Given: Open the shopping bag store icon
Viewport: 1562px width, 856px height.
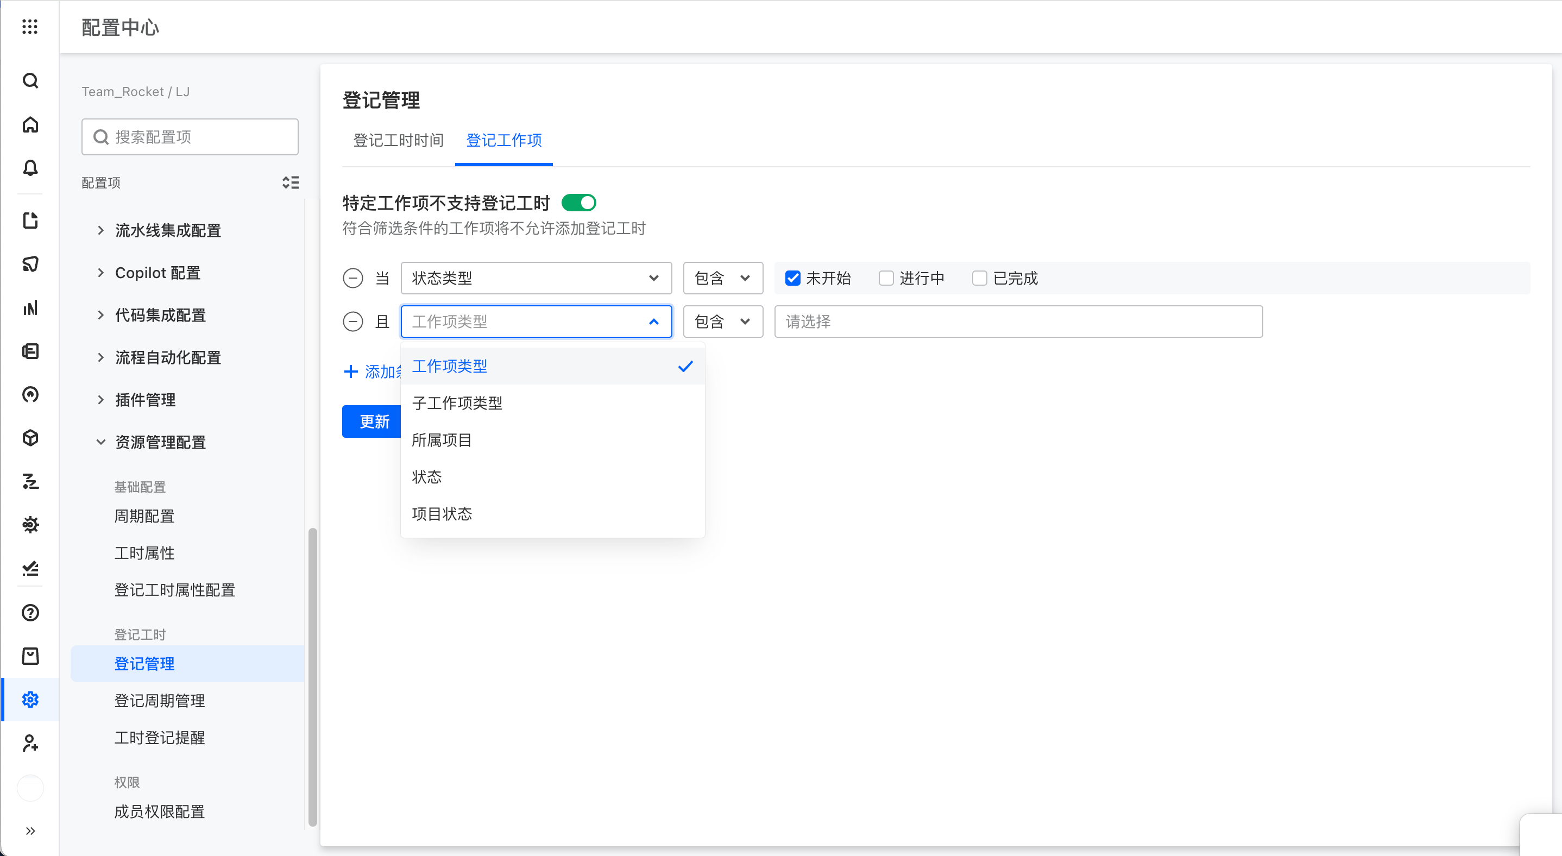Looking at the screenshot, I should point(30,656).
